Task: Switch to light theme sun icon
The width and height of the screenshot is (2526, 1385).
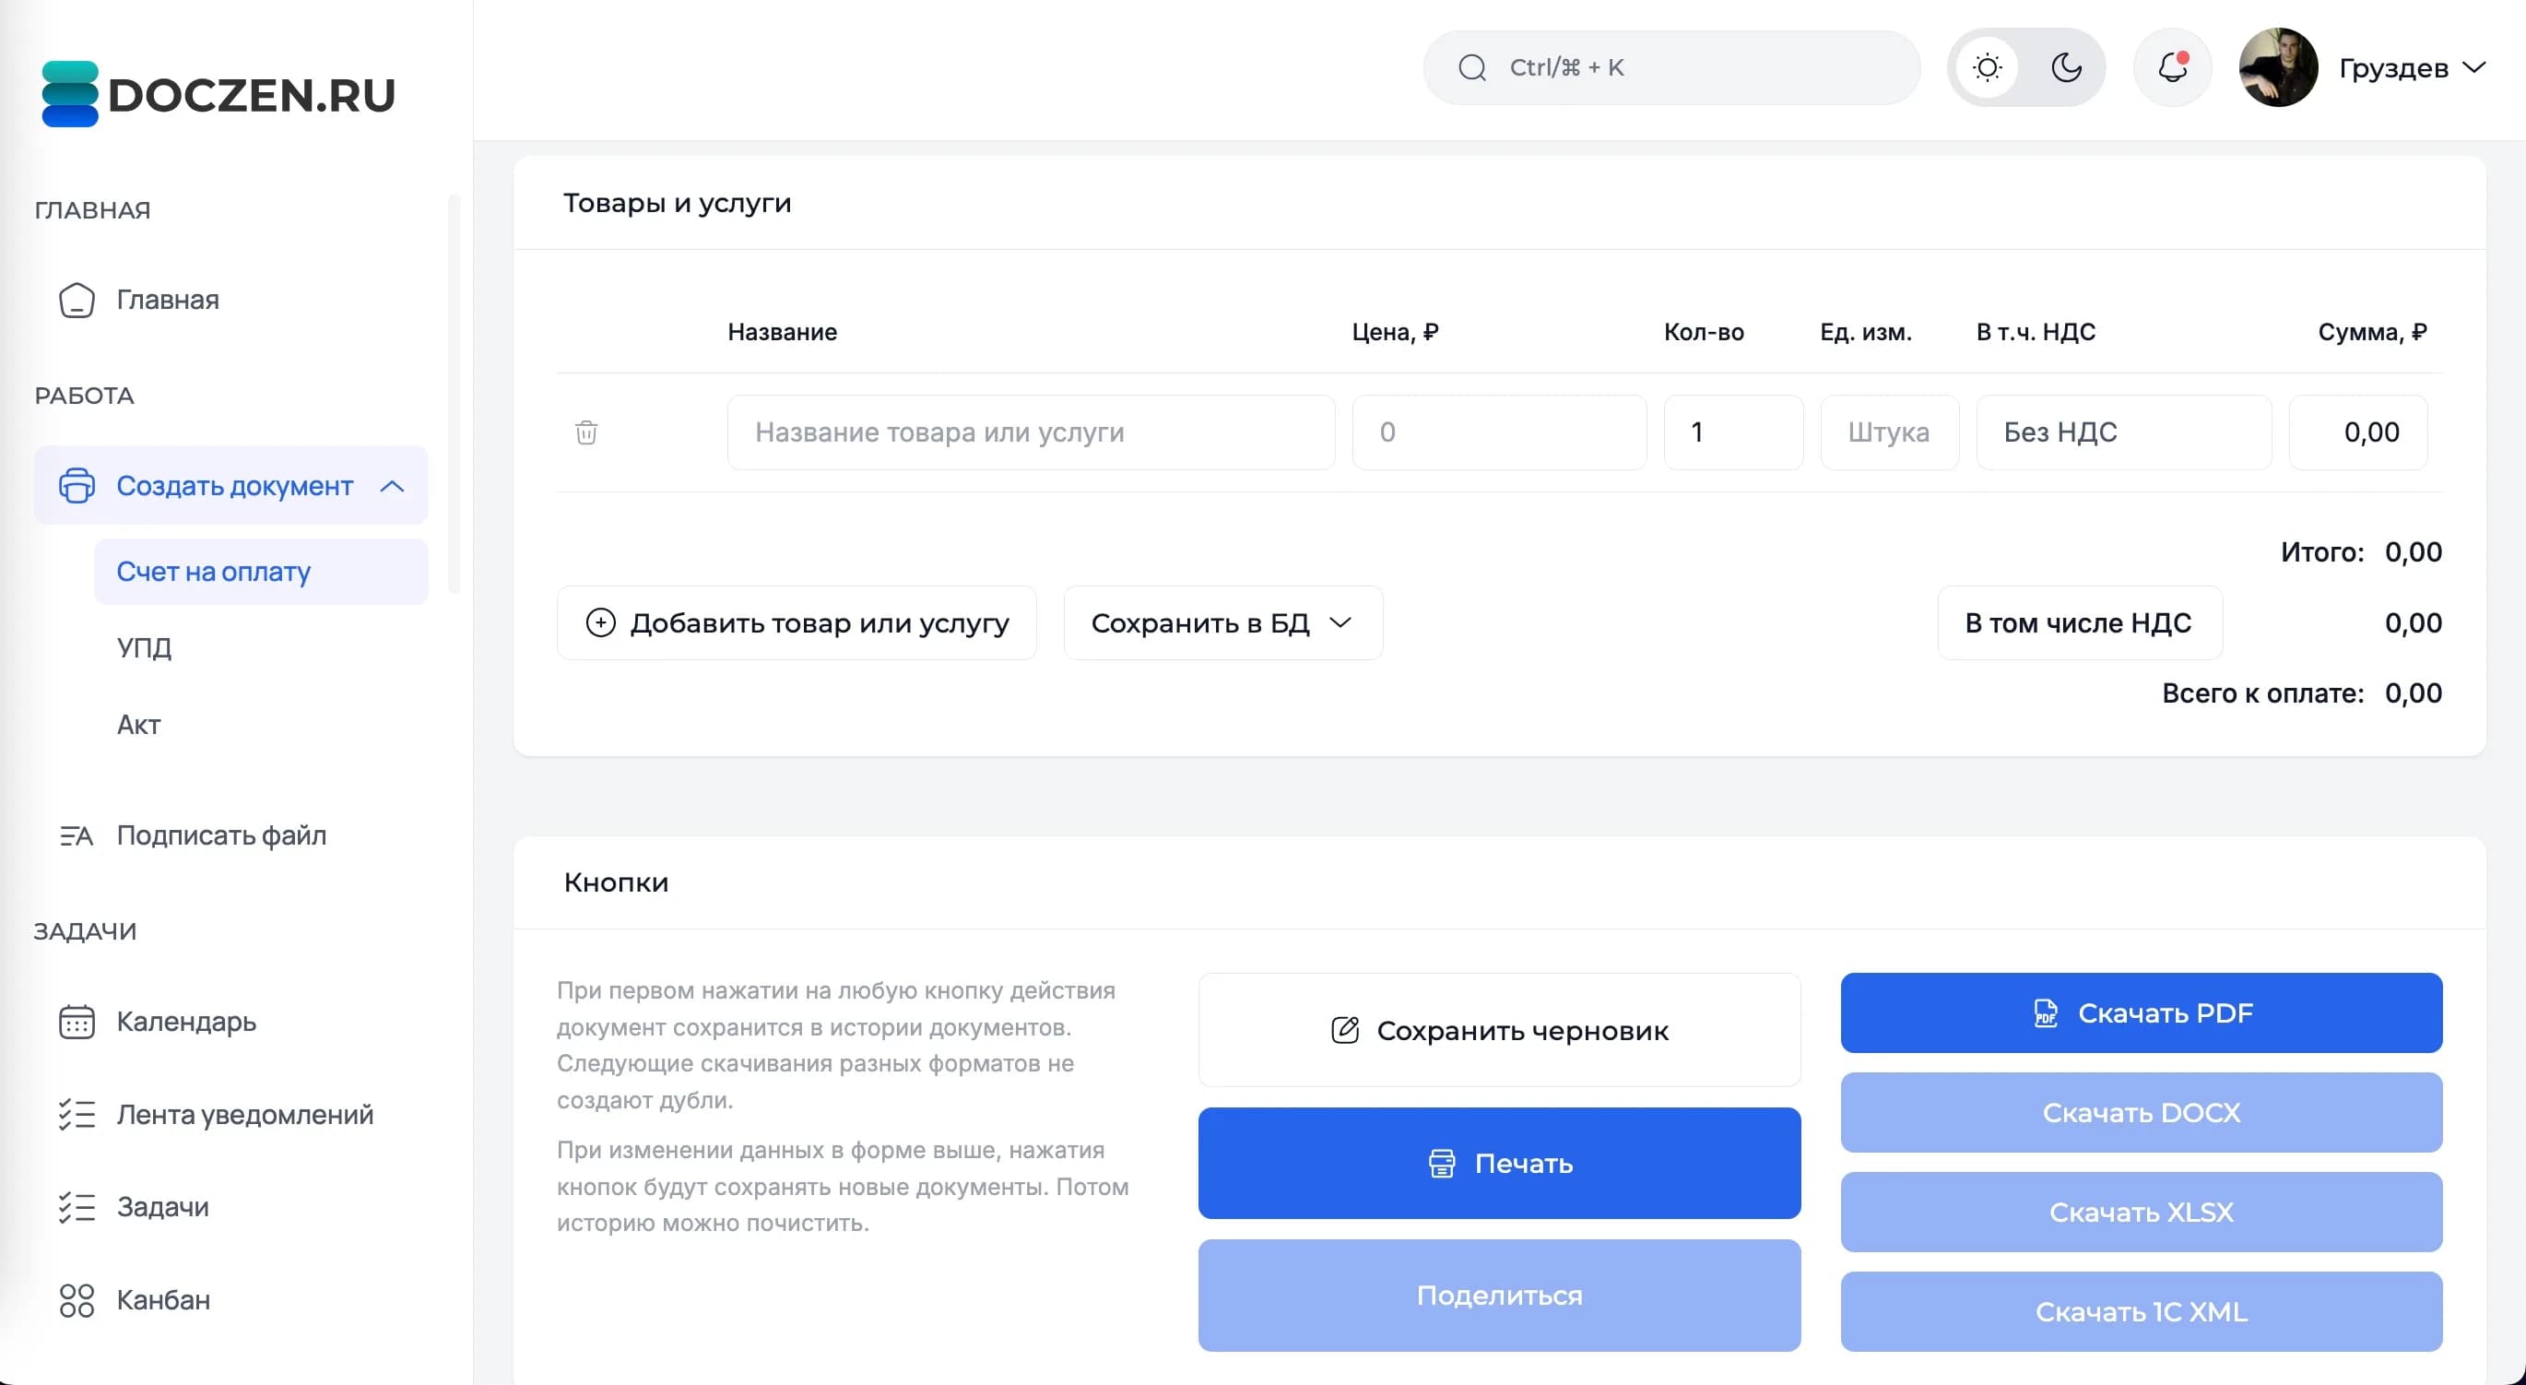Action: (x=1988, y=67)
